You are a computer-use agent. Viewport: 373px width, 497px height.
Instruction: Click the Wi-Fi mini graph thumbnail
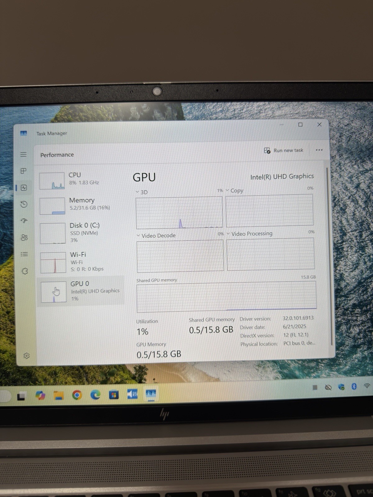tap(53, 262)
